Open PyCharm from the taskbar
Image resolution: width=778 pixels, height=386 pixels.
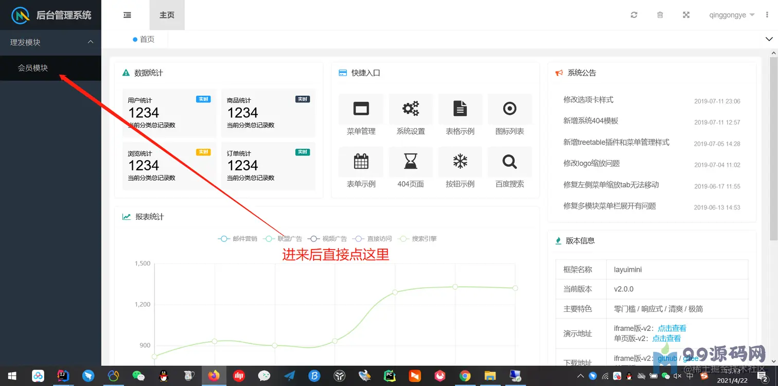(390, 376)
